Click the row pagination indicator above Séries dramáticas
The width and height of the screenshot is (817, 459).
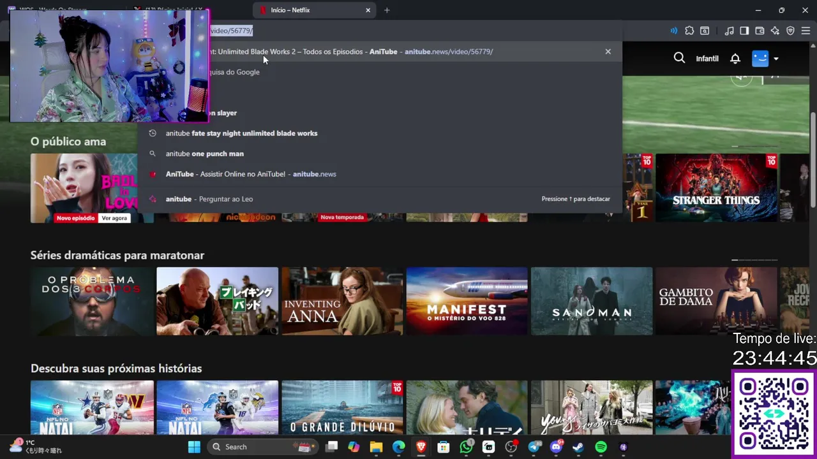754,260
